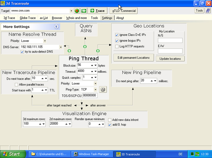Click the green CPU meter tray icon
This screenshot has height=158, width=212.
point(192,154)
